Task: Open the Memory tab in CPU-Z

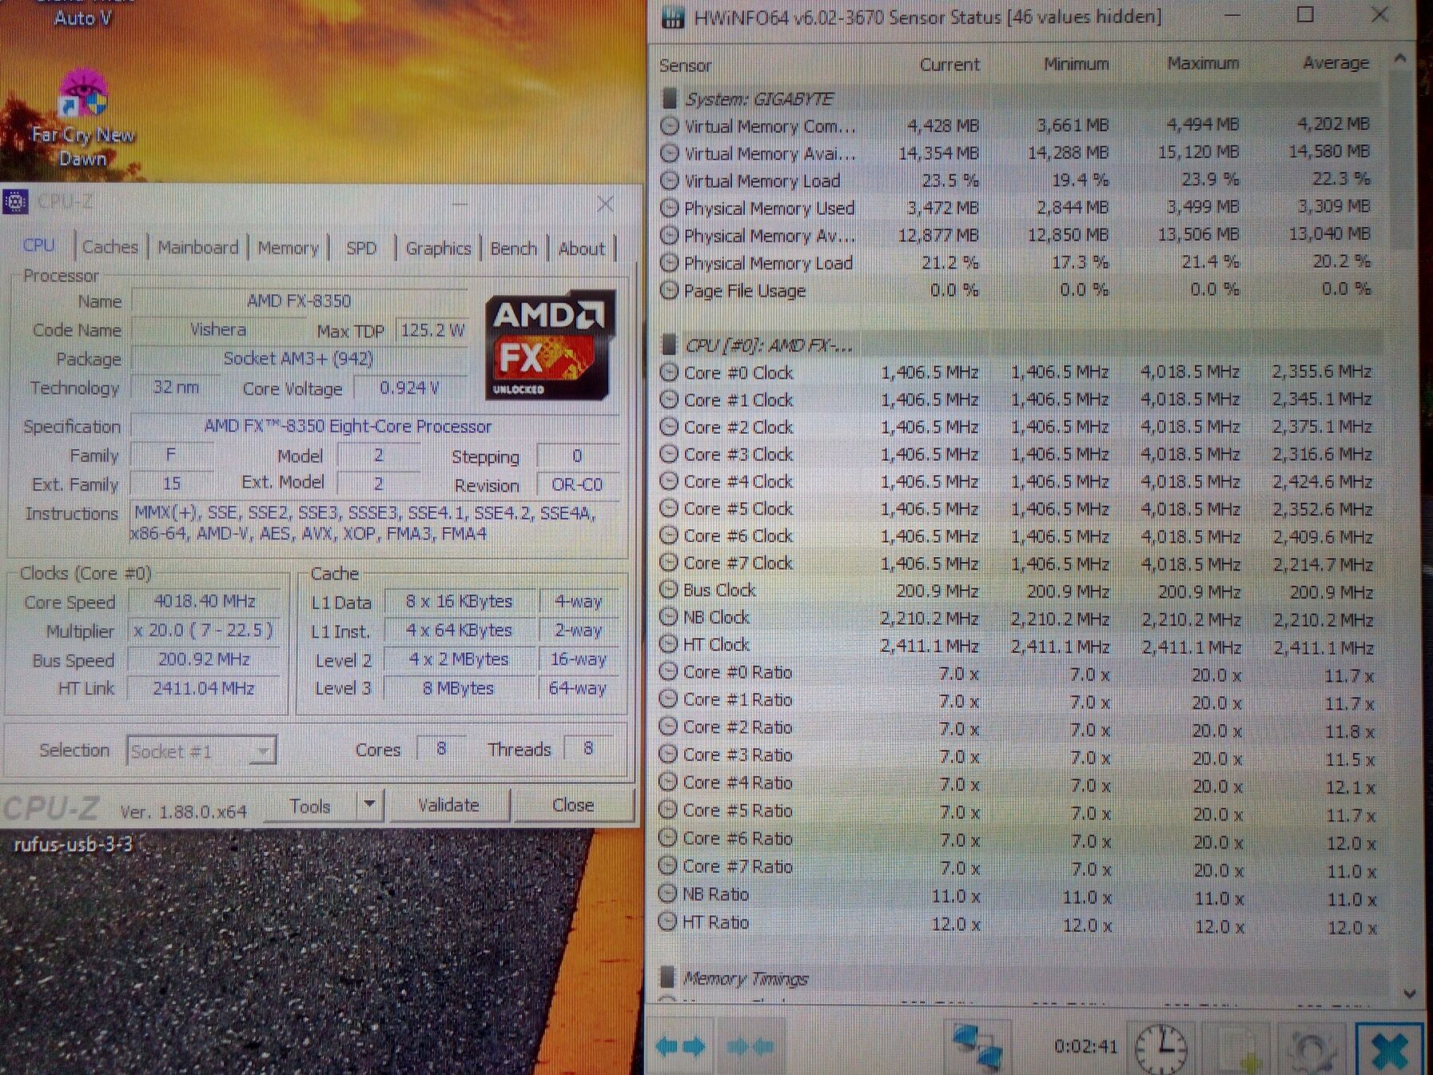Action: [x=289, y=248]
